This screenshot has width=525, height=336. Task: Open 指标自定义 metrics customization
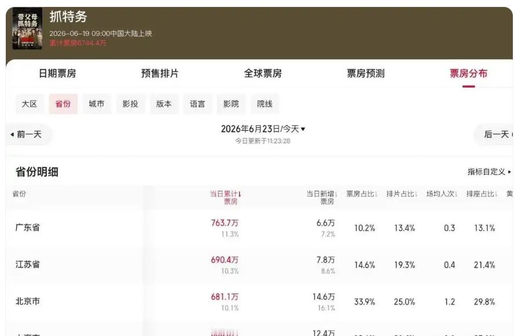(489, 172)
